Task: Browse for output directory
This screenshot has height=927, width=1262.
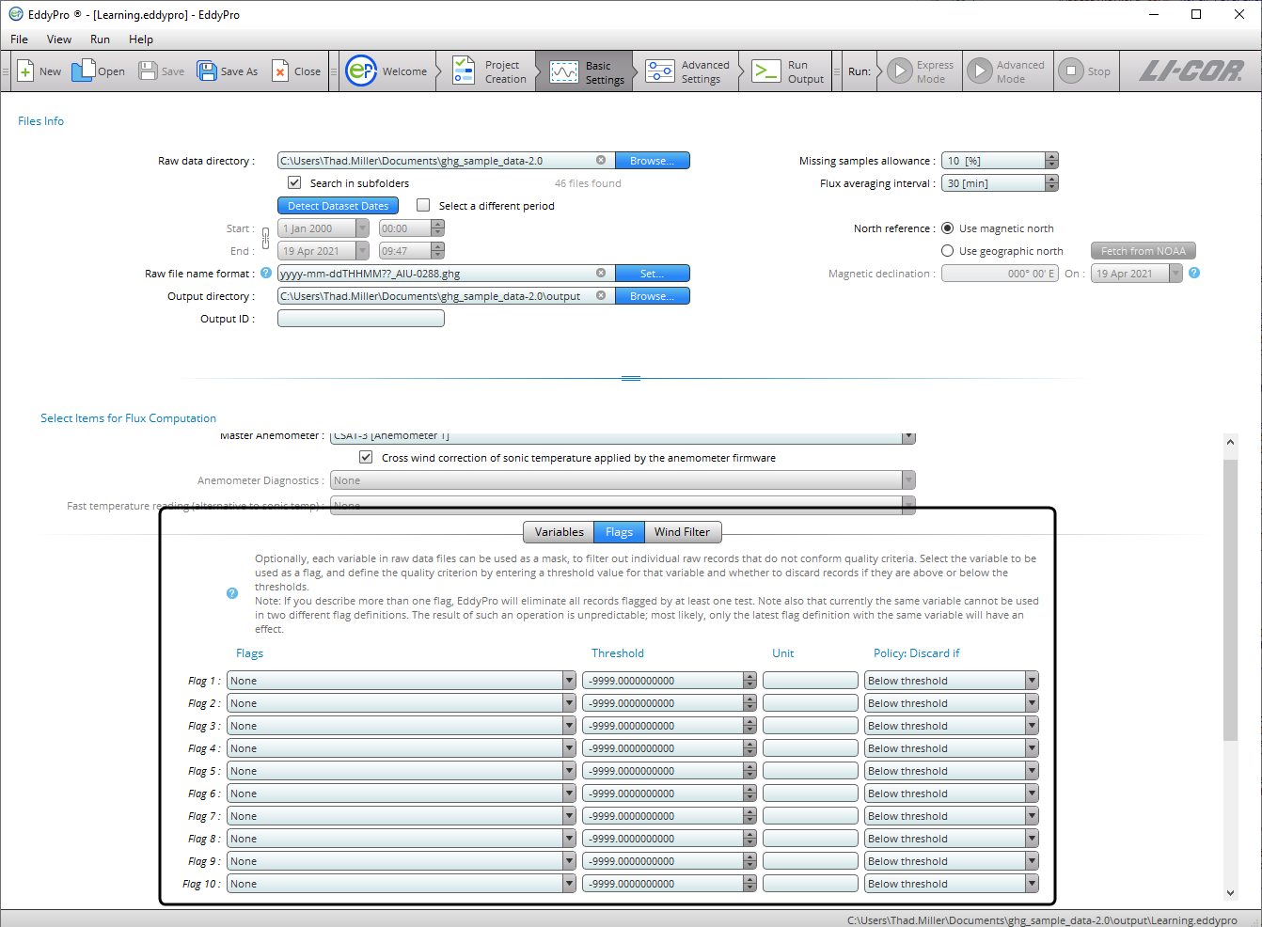Action: pos(652,296)
